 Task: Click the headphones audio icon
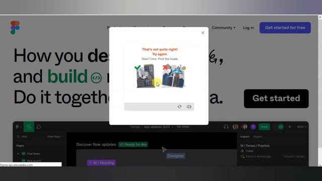tap(226, 127)
